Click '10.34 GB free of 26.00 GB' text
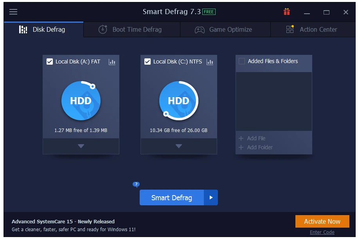The width and height of the screenshot is (358, 239). pyautogui.click(x=178, y=130)
